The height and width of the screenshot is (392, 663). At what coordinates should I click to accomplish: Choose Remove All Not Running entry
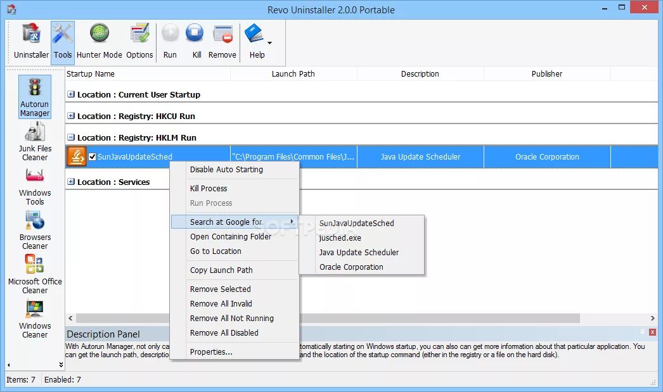(235, 318)
